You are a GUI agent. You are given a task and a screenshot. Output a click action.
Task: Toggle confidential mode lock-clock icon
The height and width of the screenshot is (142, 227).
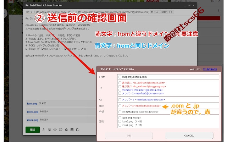78,130
